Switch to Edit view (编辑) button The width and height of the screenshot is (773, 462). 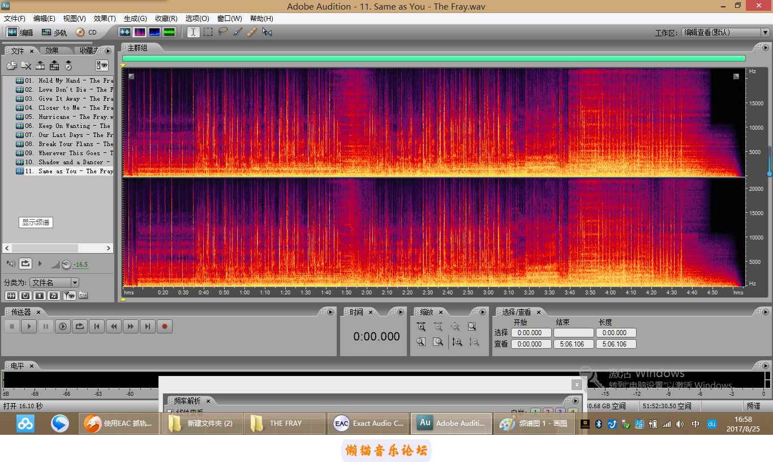coord(20,32)
